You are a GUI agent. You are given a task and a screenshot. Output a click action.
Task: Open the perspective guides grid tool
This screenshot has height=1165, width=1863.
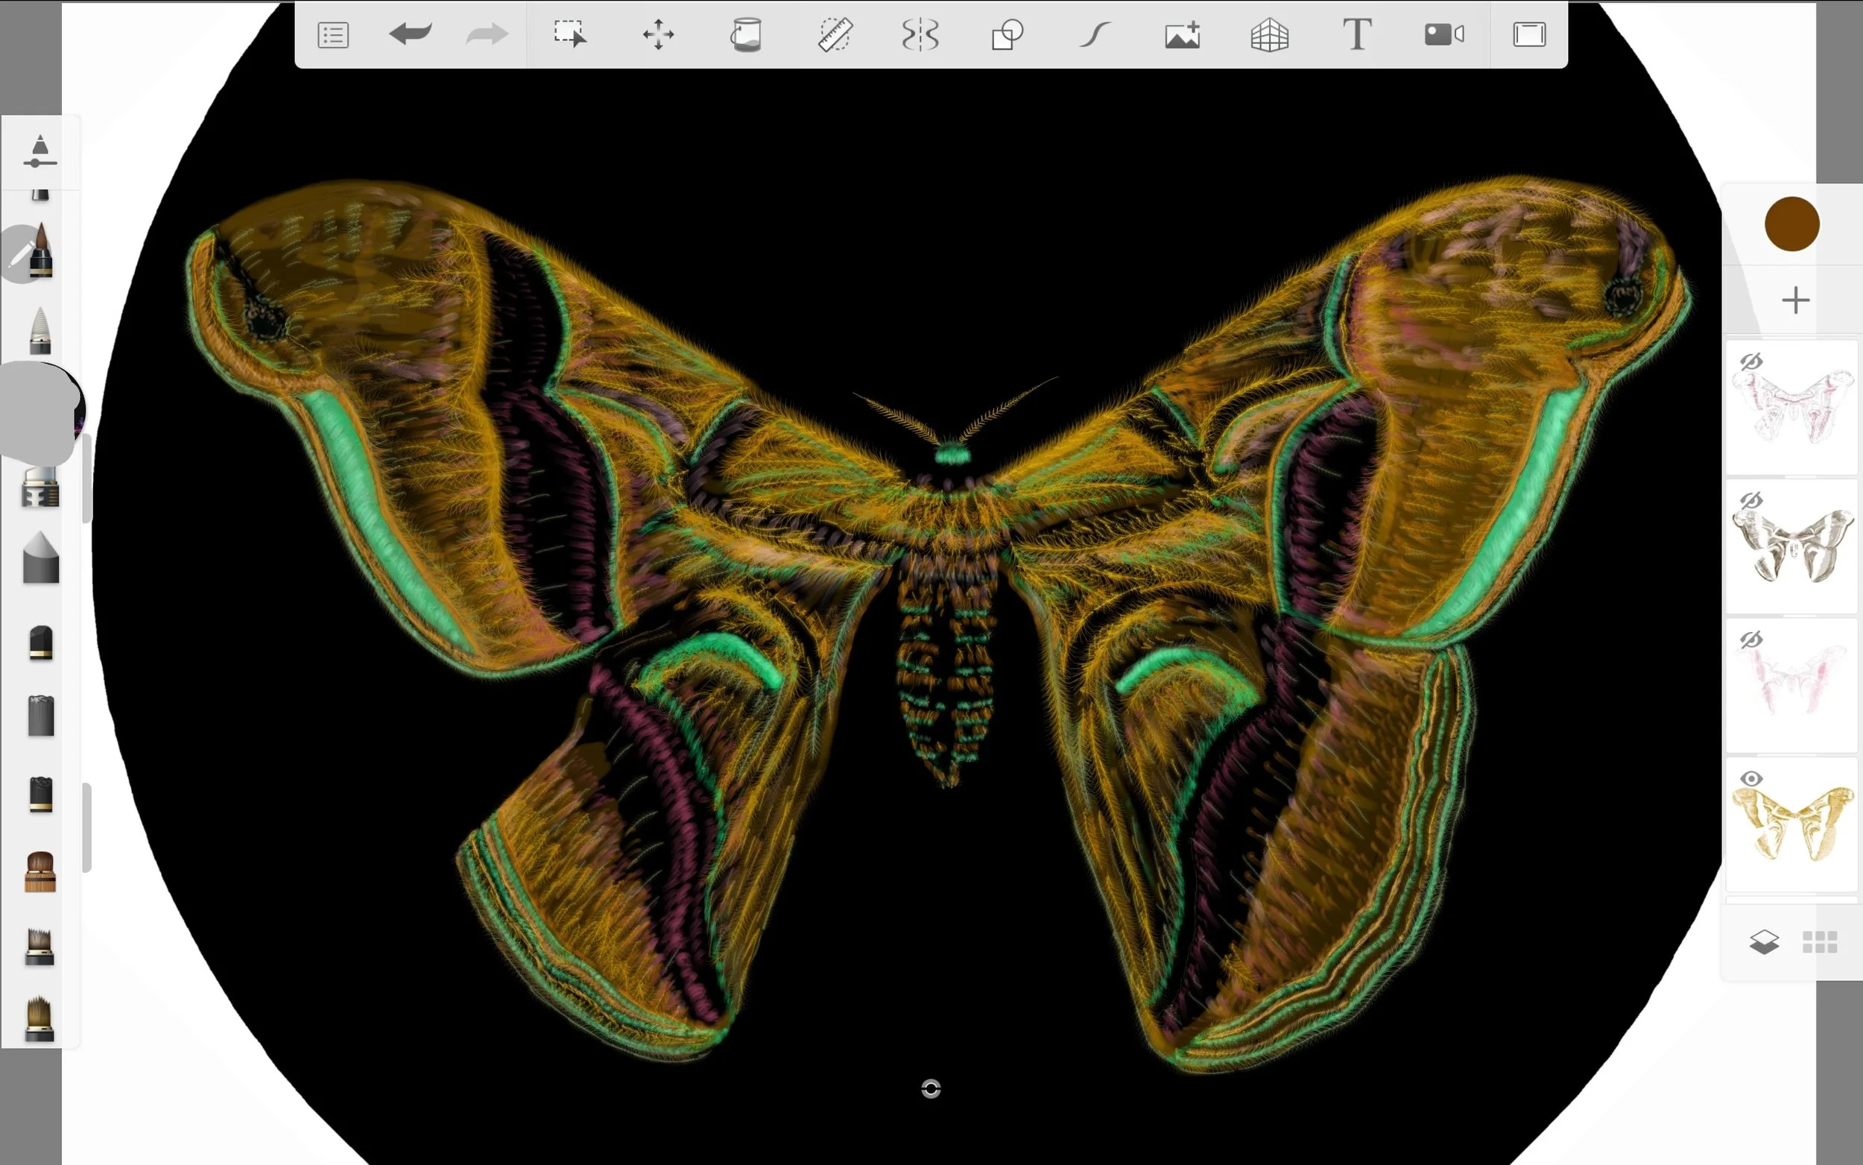click(1269, 35)
